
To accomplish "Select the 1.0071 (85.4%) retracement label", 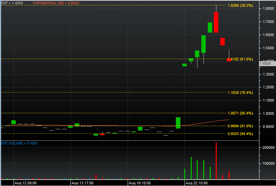I will tap(240, 113).
